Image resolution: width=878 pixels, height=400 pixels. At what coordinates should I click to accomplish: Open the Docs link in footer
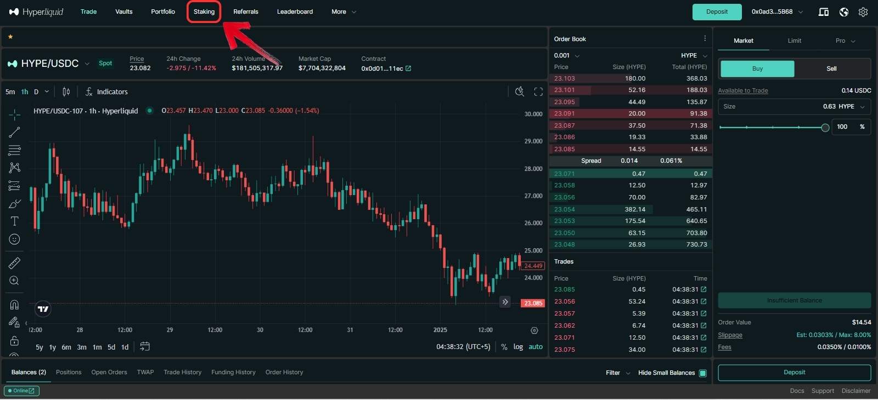tap(797, 391)
